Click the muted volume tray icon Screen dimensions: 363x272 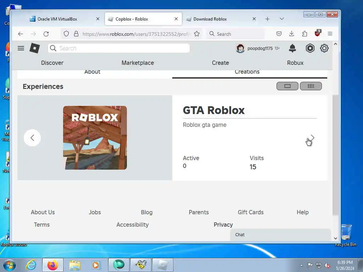(x=327, y=265)
